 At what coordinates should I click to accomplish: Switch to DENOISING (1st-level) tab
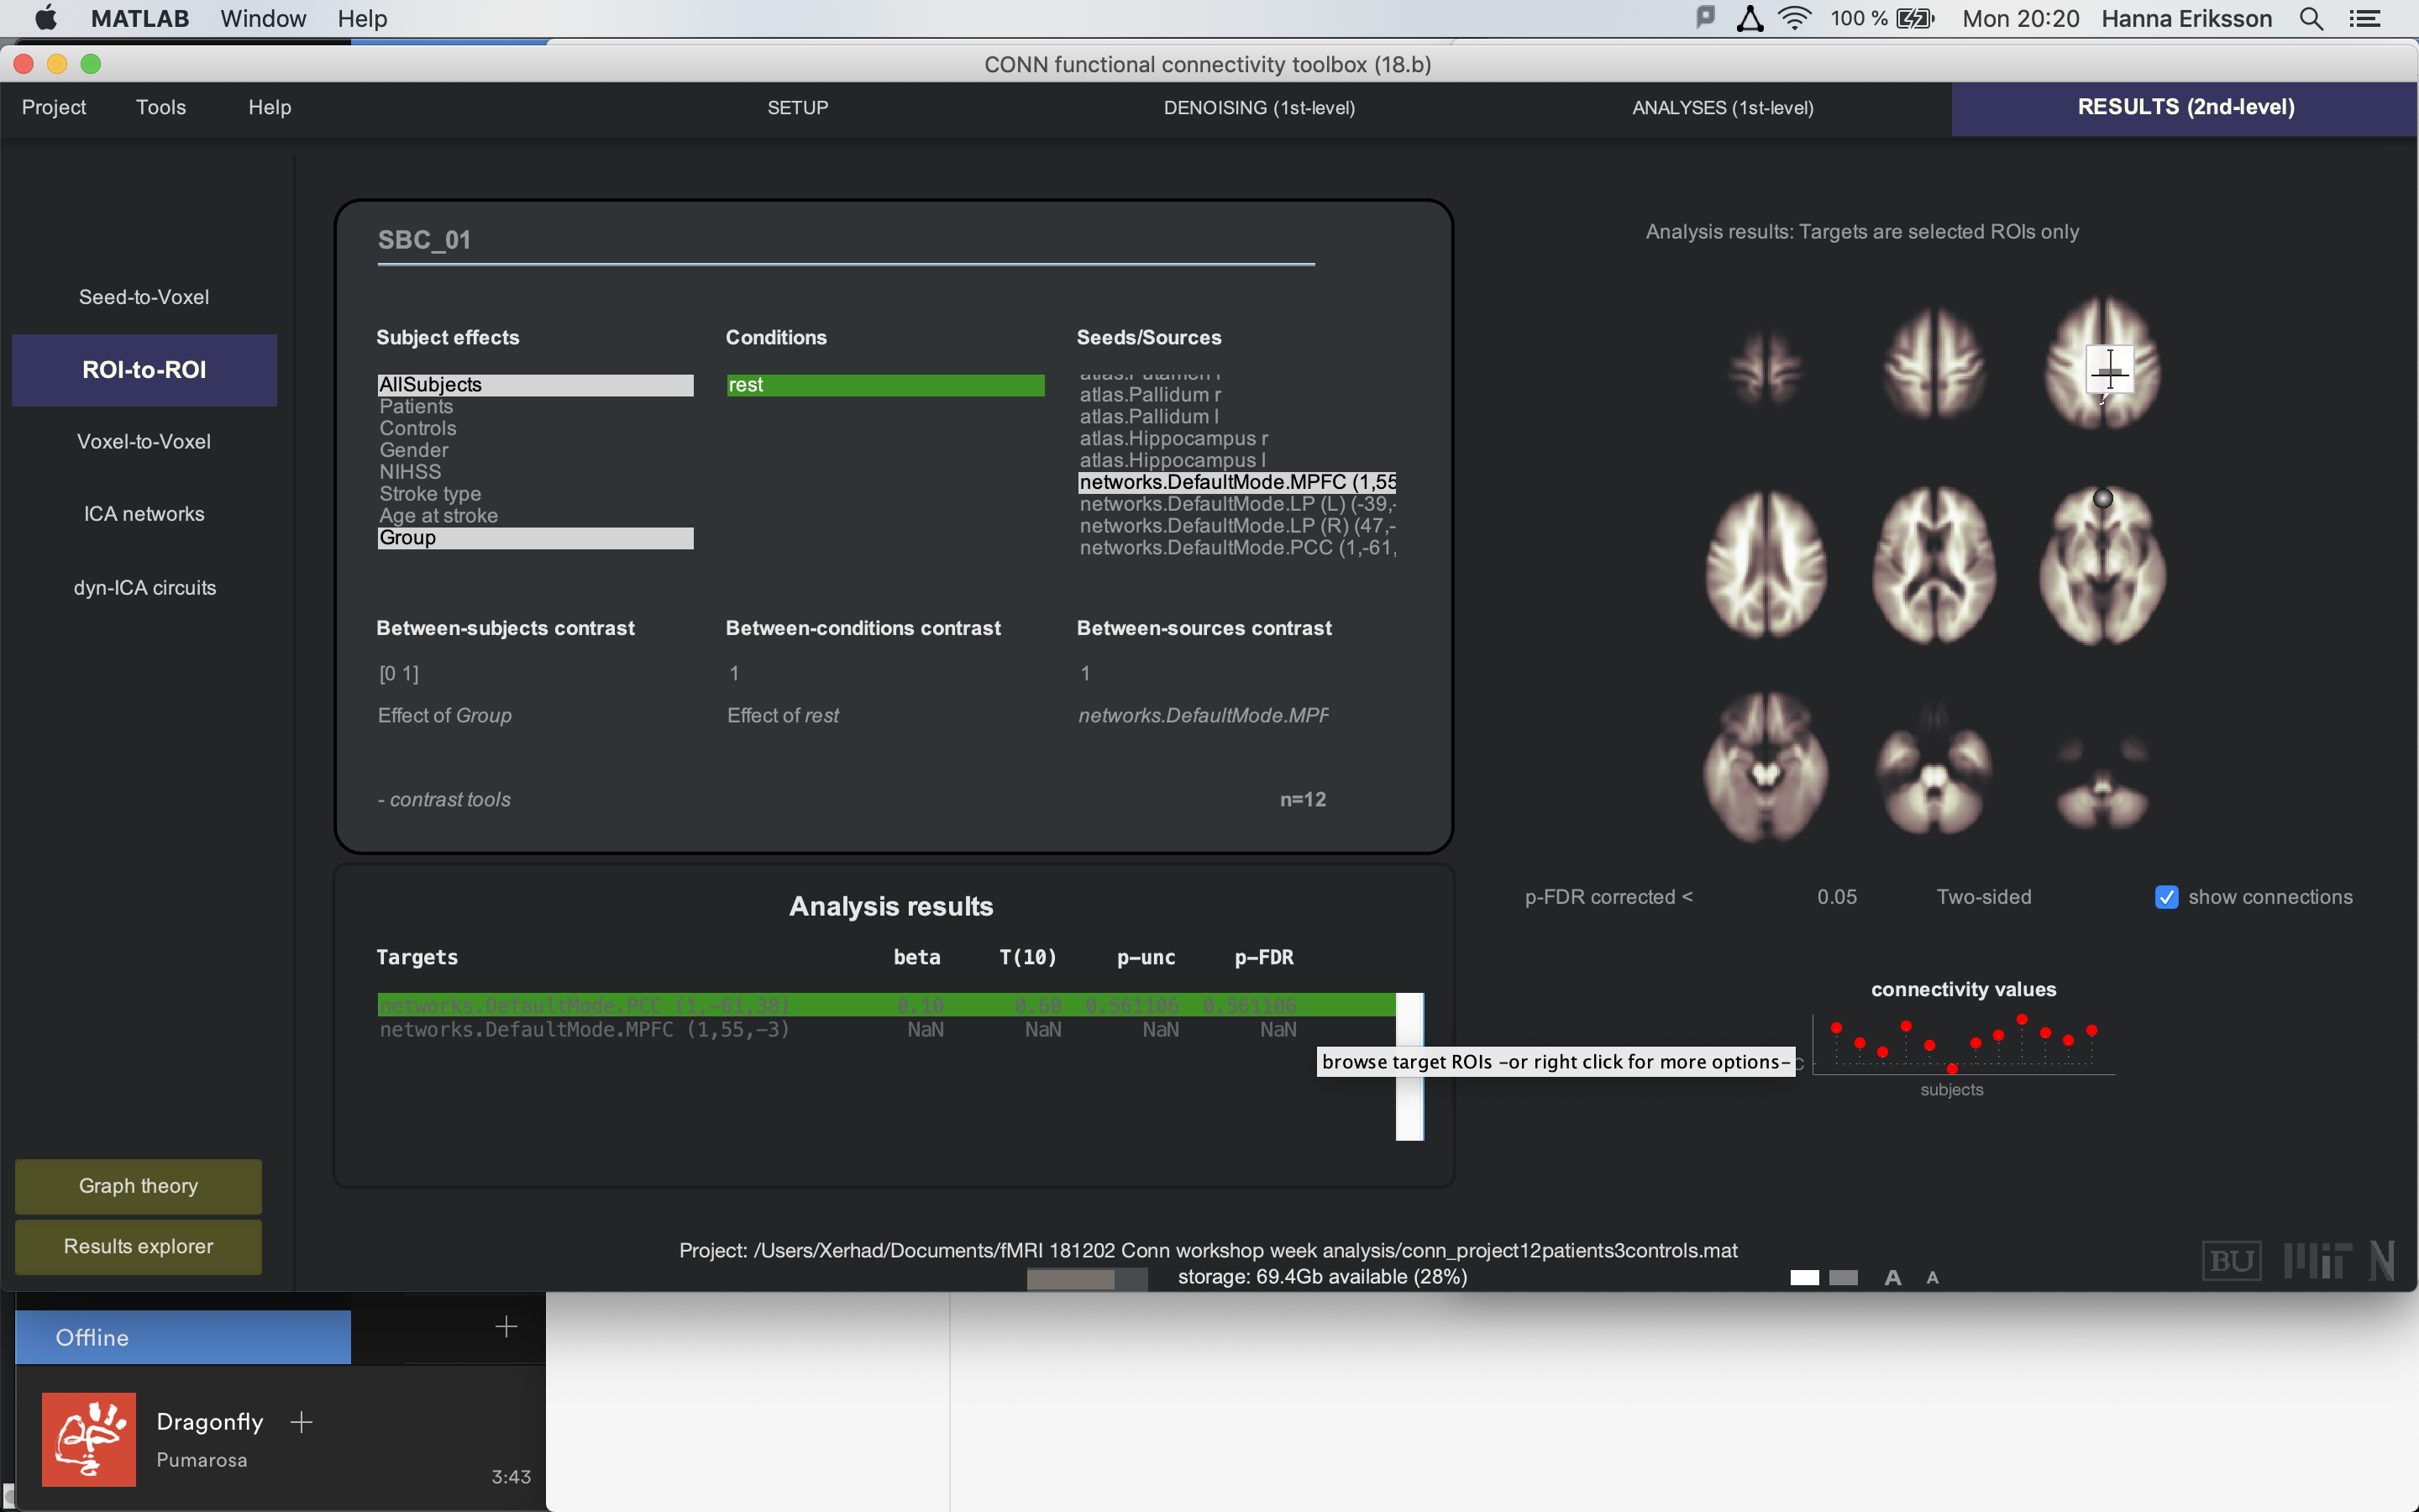click(1258, 108)
